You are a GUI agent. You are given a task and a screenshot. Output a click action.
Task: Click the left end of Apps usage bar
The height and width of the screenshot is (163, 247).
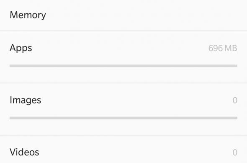coord(11,66)
